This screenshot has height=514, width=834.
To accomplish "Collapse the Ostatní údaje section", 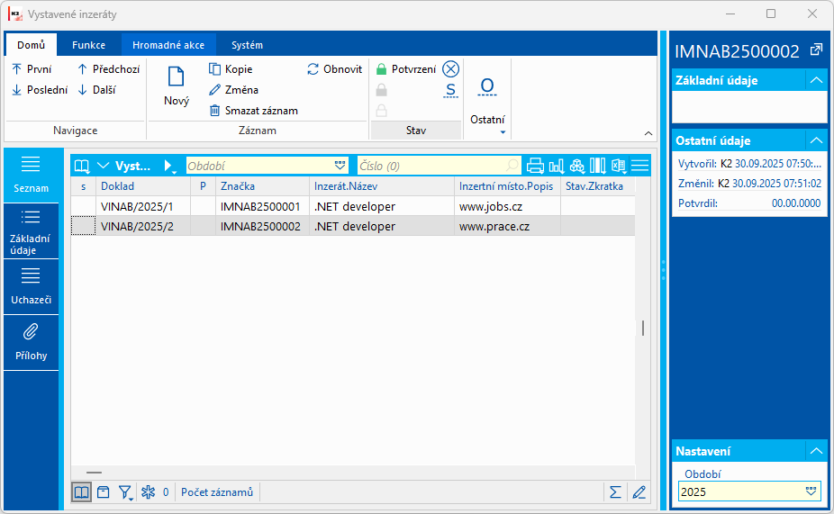I will click(x=817, y=140).
